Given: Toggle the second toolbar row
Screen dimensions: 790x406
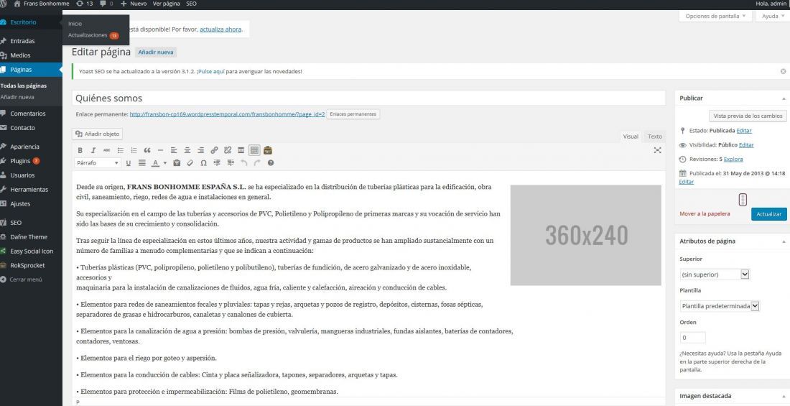Looking at the screenshot, I should coord(254,150).
